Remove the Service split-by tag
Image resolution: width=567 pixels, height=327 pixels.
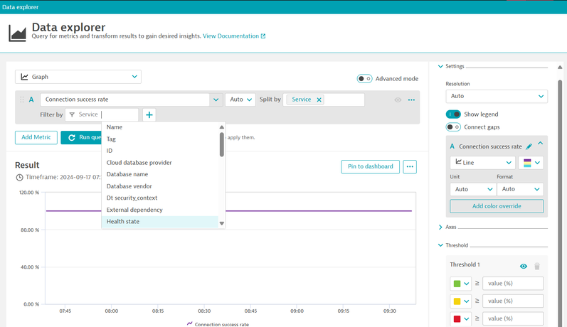tap(319, 100)
